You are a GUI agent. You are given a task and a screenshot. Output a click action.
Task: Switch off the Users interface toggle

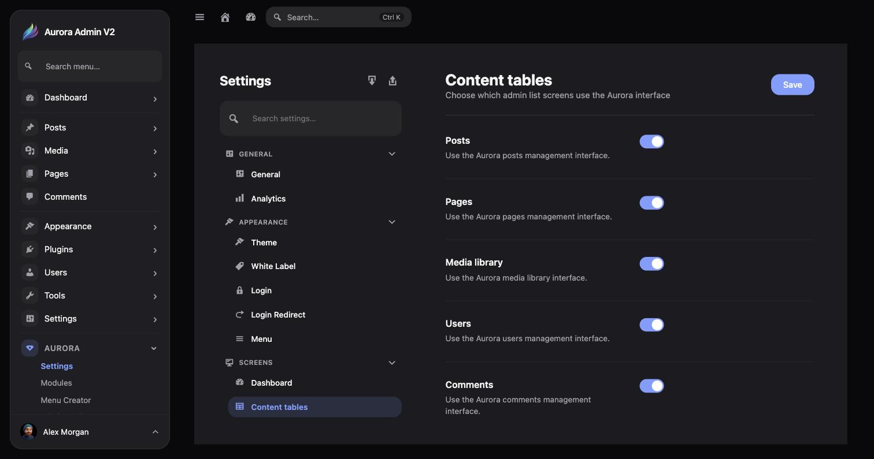651,324
